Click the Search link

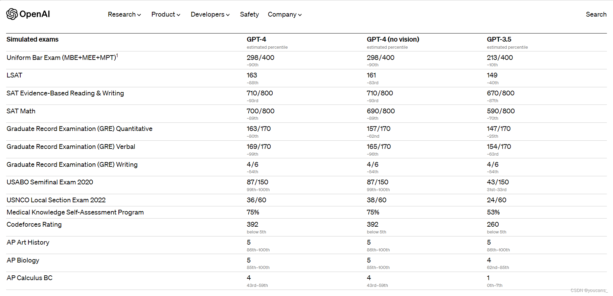point(596,15)
